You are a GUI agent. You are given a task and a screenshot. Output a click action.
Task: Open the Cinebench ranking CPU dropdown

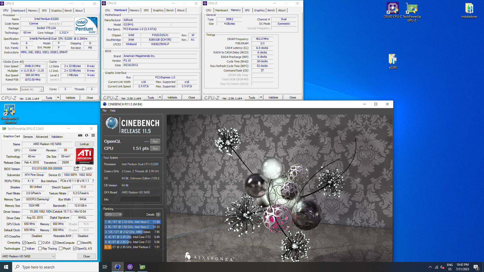click(113, 215)
